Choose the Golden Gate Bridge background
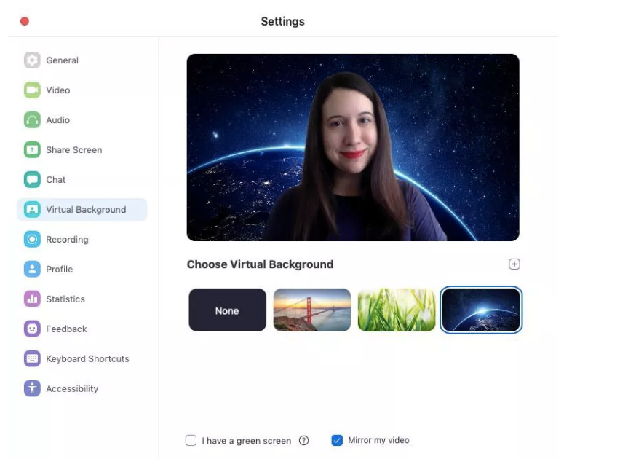The height and width of the screenshot is (459, 620). [312, 310]
